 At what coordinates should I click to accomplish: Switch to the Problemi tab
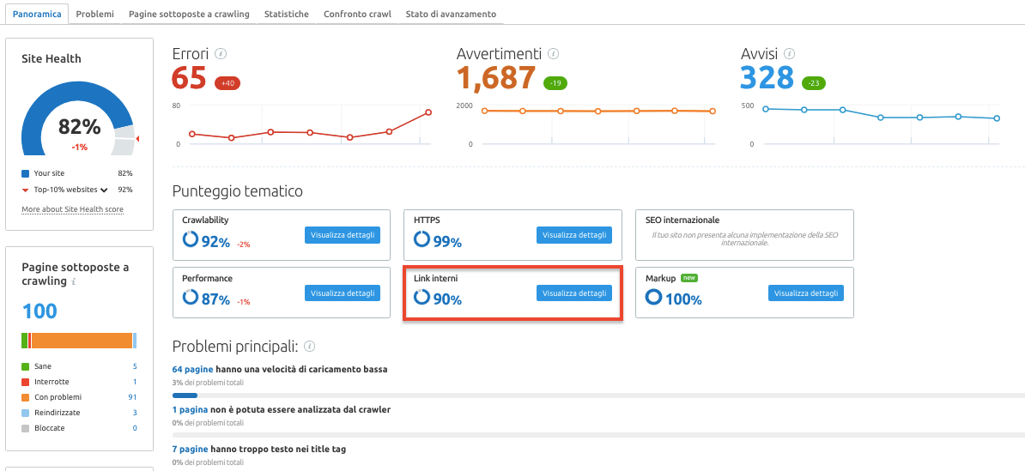[94, 15]
